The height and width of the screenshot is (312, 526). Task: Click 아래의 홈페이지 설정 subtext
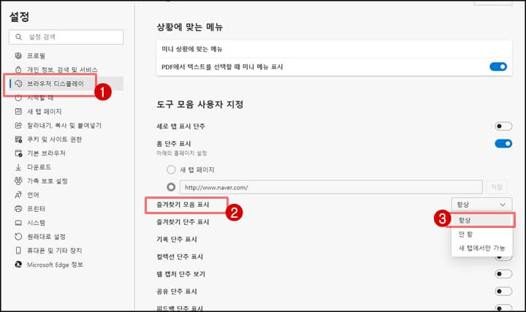[181, 153]
